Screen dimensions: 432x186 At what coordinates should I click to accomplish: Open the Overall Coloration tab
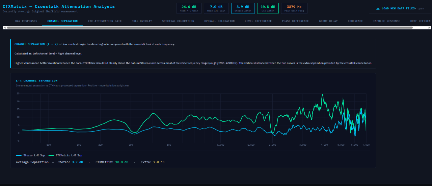219,21
